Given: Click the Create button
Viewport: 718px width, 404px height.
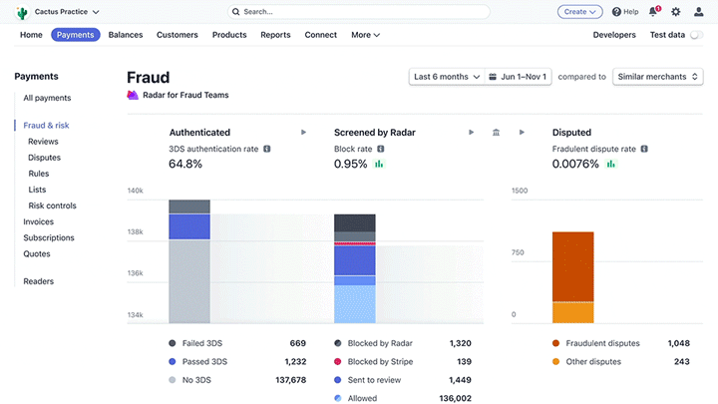Looking at the screenshot, I should coord(579,12).
